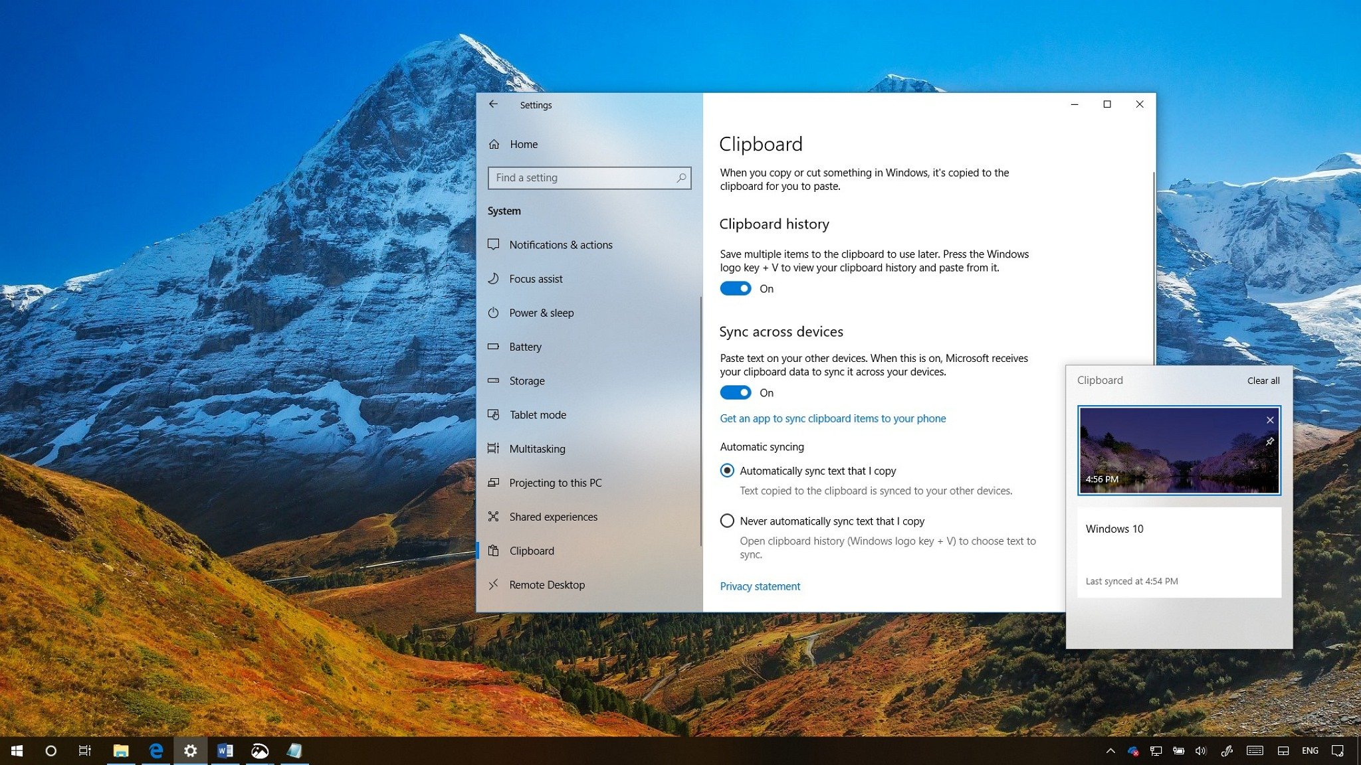Click Get an app to sync clipboard items
The image size is (1361, 765).
pyautogui.click(x=832, y=418)
